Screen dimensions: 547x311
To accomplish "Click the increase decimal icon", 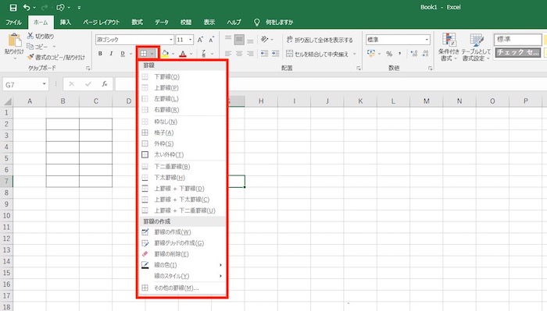I will click(x=414, y=54).
